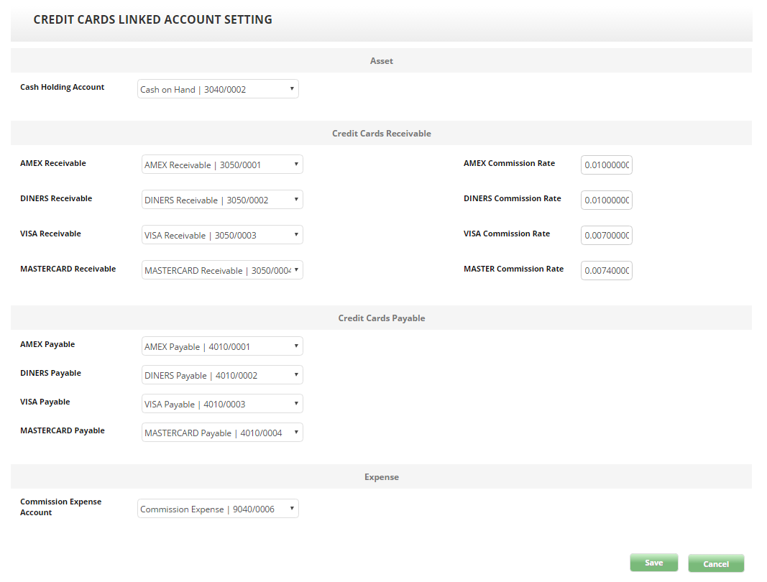
Task: Open the VISA Payable account dropdown
Action: pos(222,404)
